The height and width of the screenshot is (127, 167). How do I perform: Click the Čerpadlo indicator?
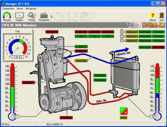(x=100, y=80)
